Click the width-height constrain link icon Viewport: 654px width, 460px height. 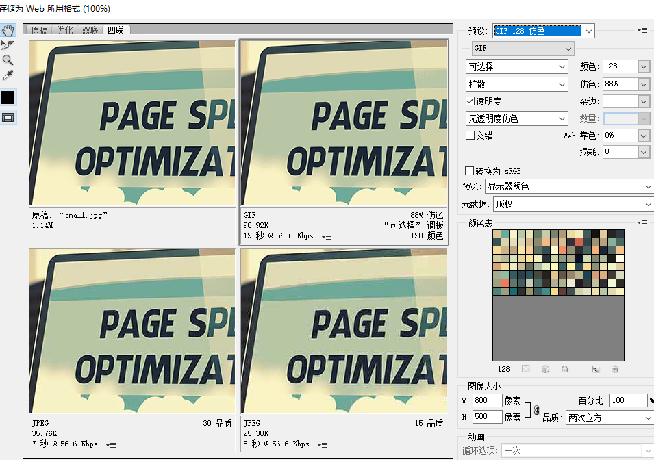[x=536, y=409]
